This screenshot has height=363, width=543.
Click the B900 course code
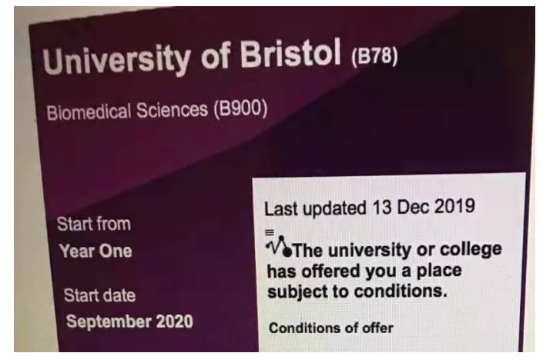point(240,108)
